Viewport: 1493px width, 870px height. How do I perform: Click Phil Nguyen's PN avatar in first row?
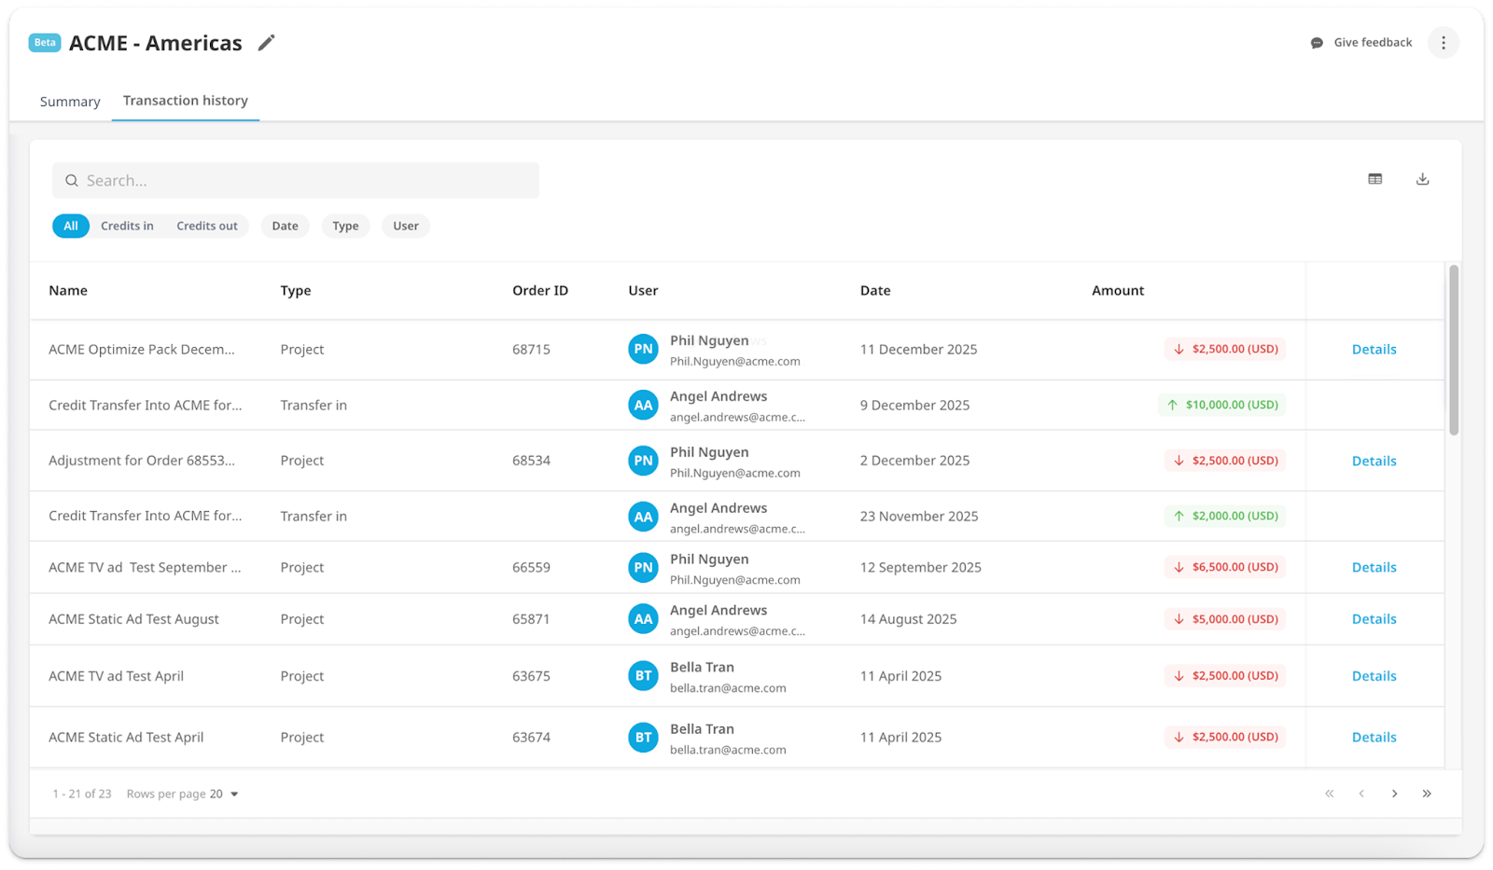(x=643, y=350)
